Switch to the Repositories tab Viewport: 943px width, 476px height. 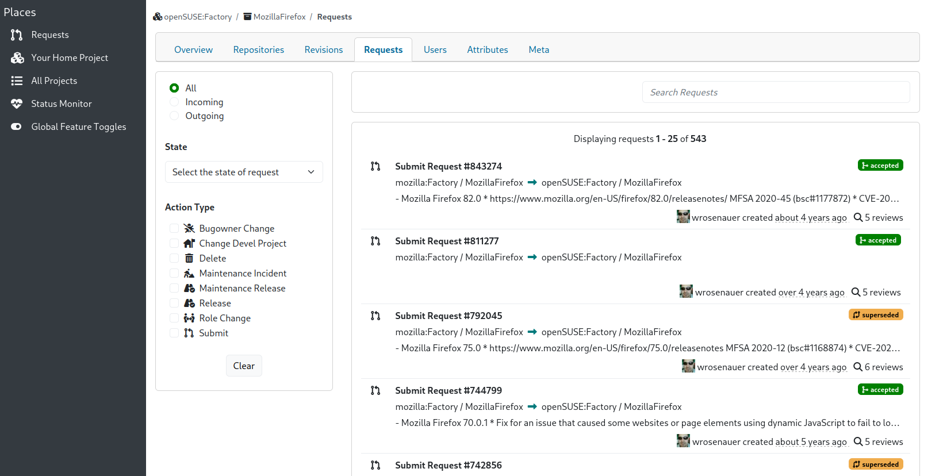(x=258, y=50)
